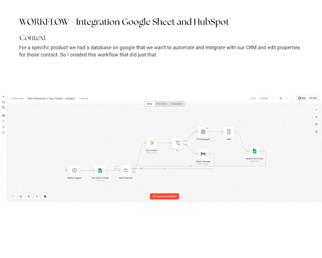This screenshot has width=322, height=258.
Task: Click the GitHub star count badge
Action: tap(313, 98)
